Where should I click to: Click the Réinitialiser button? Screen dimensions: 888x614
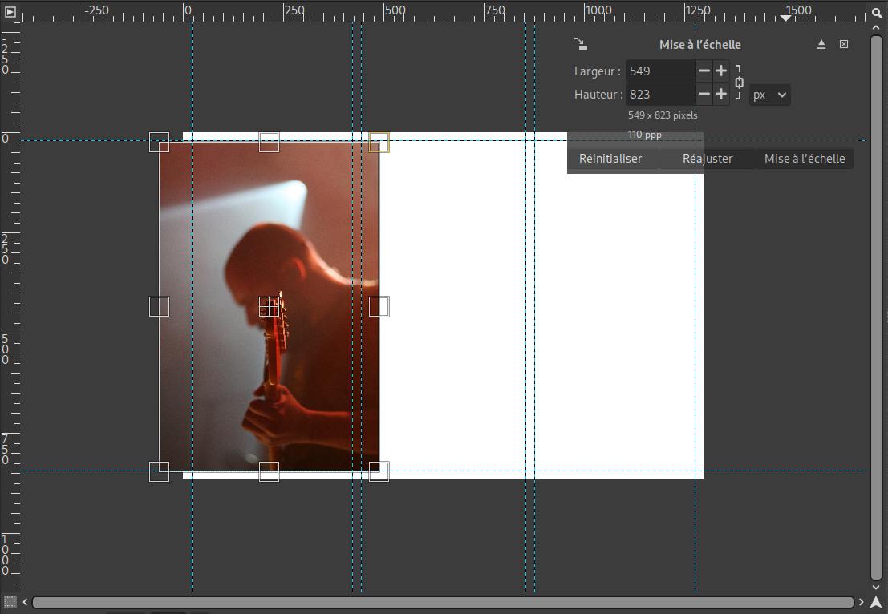[610, 159]
